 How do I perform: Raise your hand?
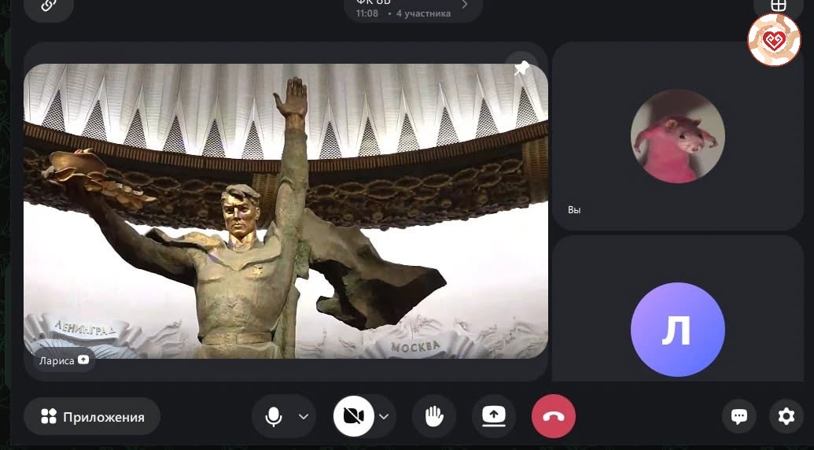[x=434, y=417]
